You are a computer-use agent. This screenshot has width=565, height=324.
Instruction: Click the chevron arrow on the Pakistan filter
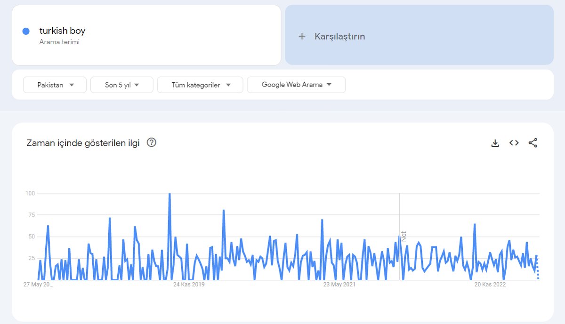72,85
